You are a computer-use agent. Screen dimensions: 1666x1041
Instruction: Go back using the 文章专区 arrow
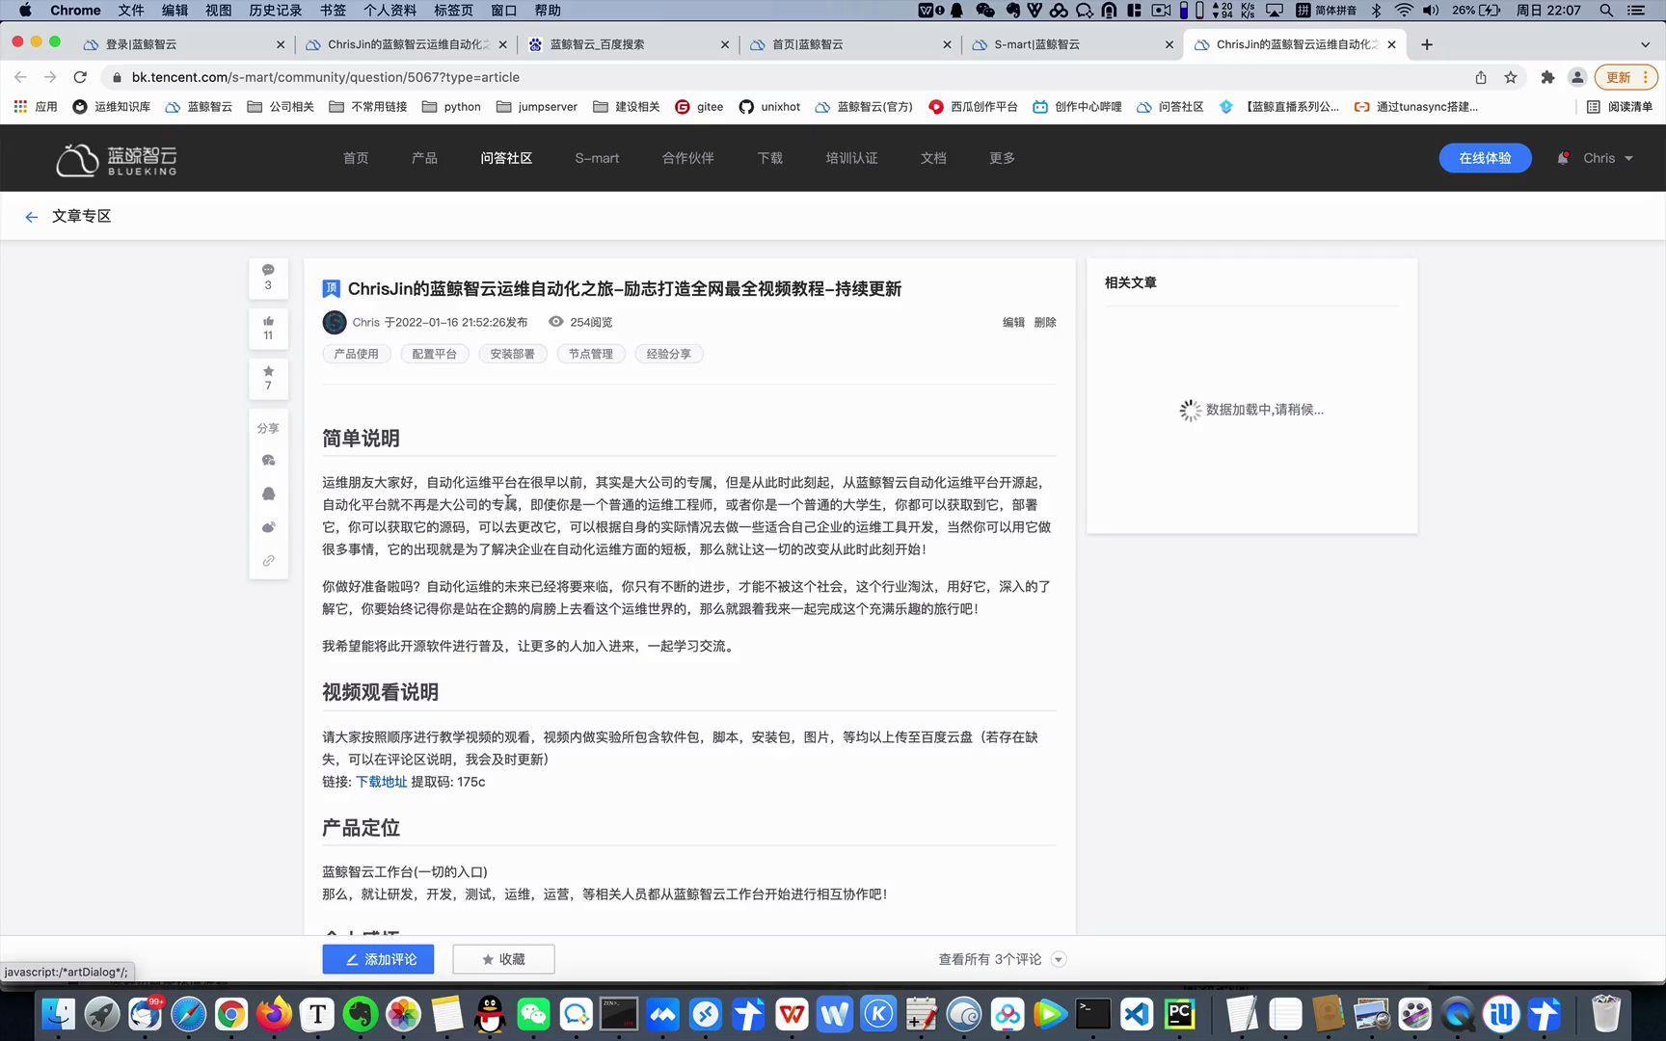[x=31, y=217]
